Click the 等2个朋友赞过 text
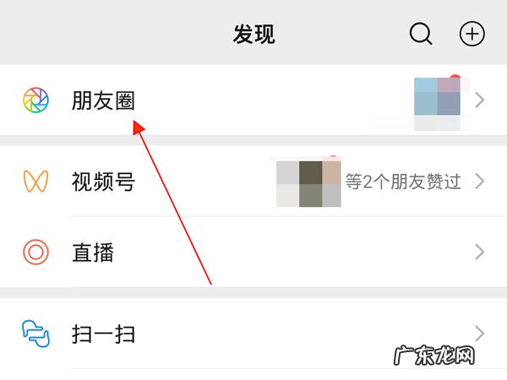Image resolution: width=507 pixels, height=380 pixels. (403, 182)
